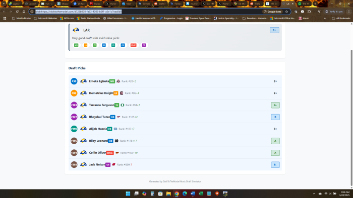Go back using the browser back arrow
Screen dimensions: 353x198
point(4,12)
